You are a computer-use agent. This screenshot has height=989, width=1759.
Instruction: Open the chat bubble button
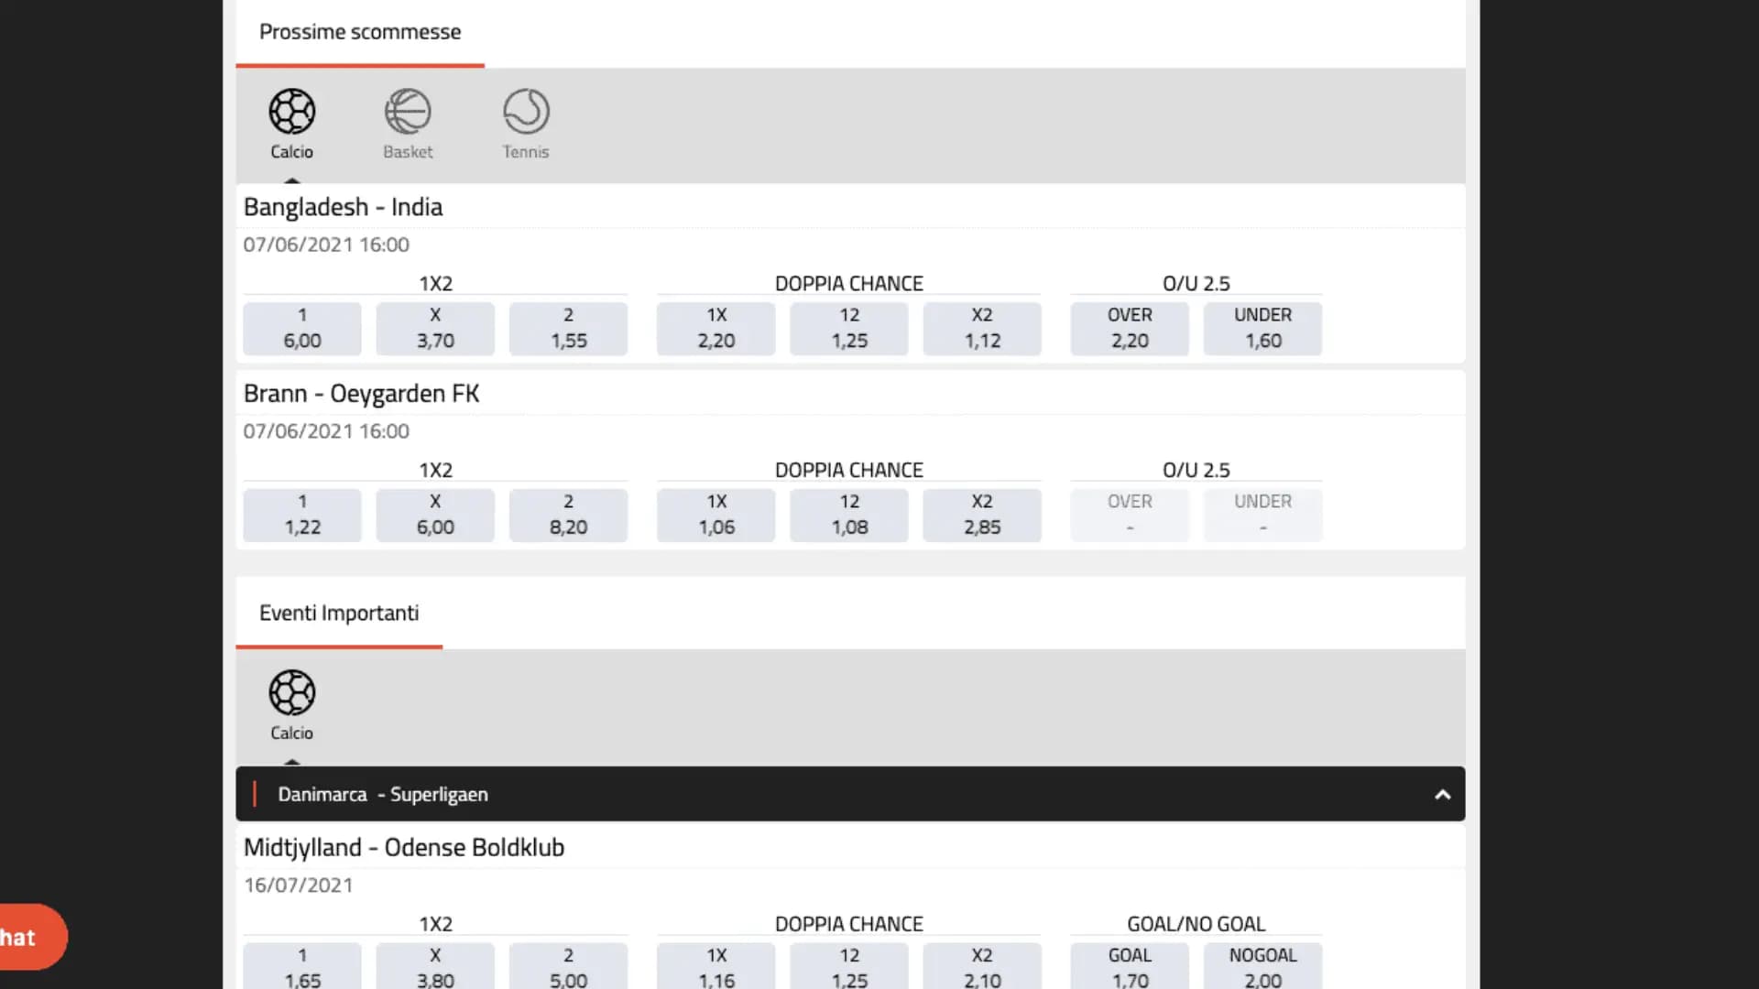click(26, 937)
